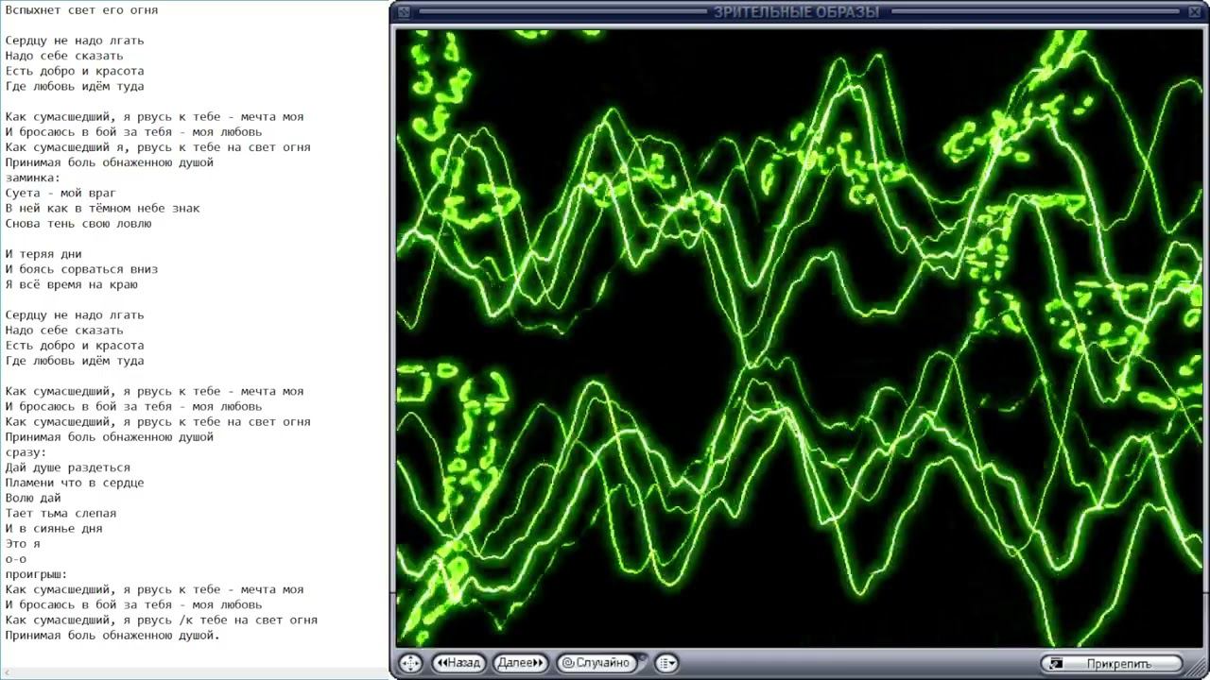Click the line "Дай душе раздеться"
This screenshot has height=680, width=1210.
[x=68, y=467]
